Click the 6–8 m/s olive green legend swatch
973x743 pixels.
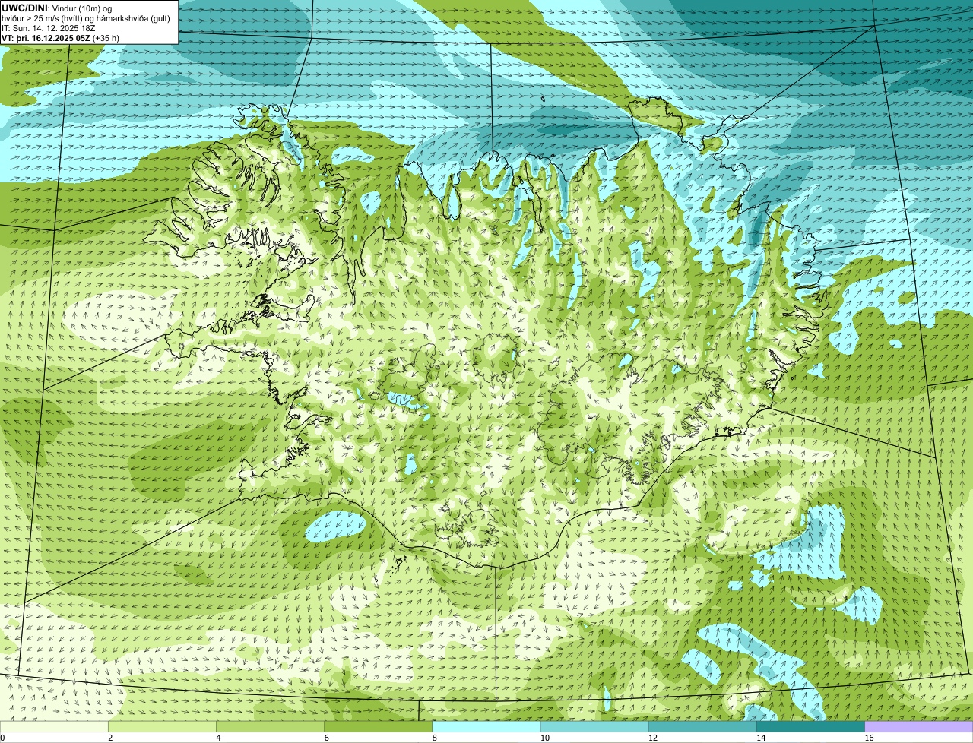tap(378, 727)
